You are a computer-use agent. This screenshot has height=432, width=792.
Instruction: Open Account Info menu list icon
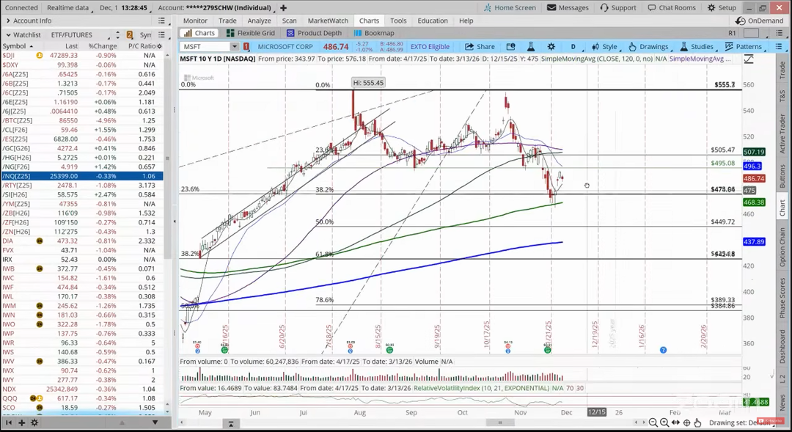[161, 21]
